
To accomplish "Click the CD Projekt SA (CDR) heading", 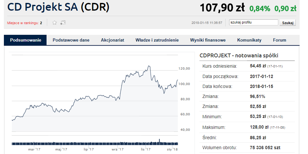I will tap(58, 7).
